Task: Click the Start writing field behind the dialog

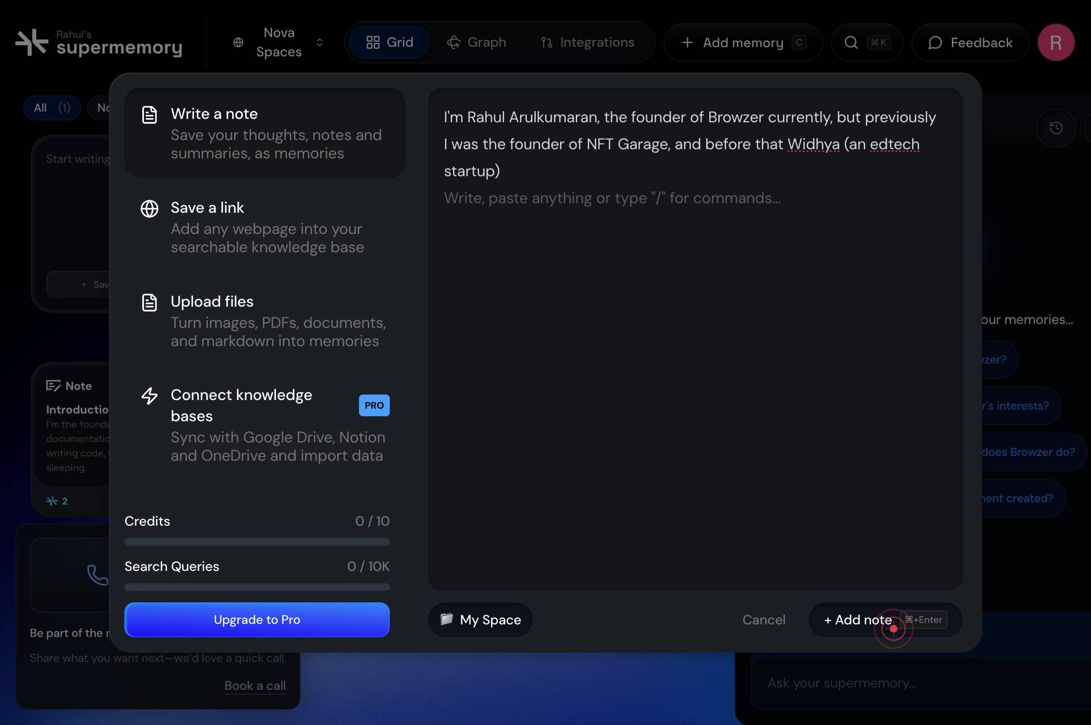Action: pos(77,159)
